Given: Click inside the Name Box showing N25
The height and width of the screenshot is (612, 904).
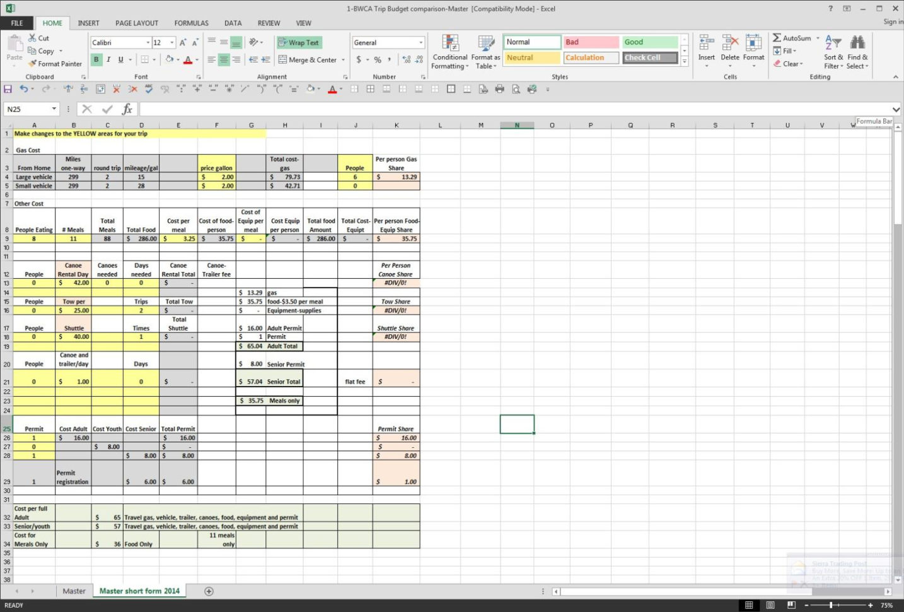Looking at the screenshot, I should (25, 109).
